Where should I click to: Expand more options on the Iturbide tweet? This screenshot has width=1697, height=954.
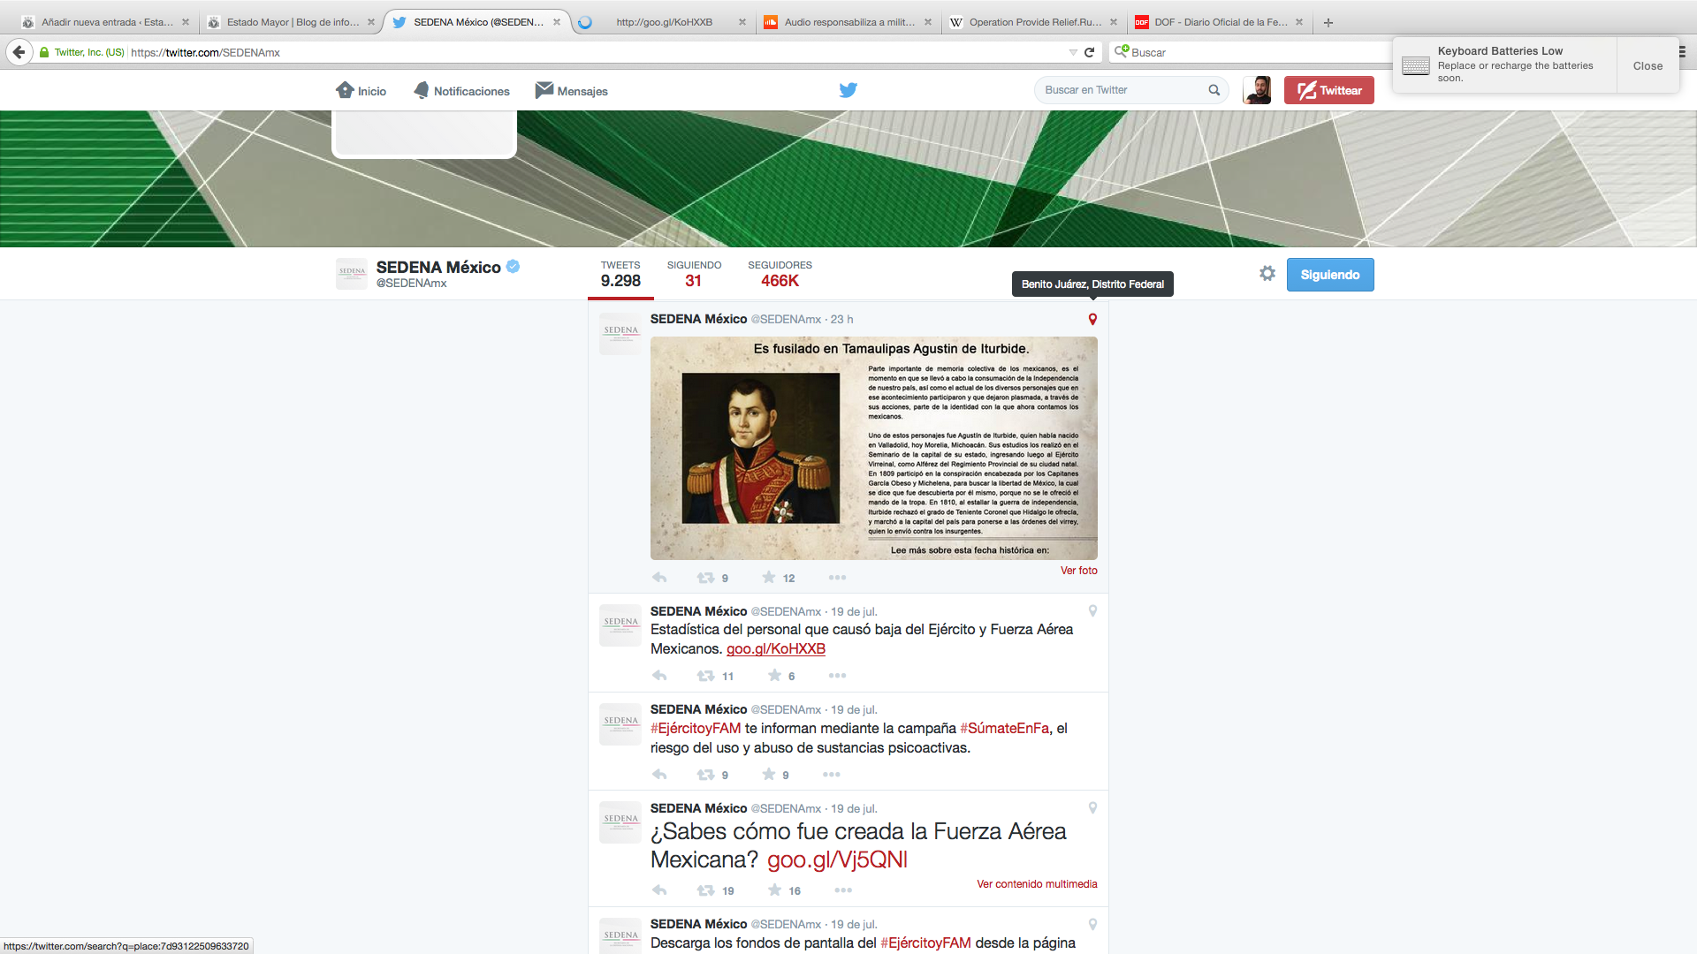coord(837,578)
